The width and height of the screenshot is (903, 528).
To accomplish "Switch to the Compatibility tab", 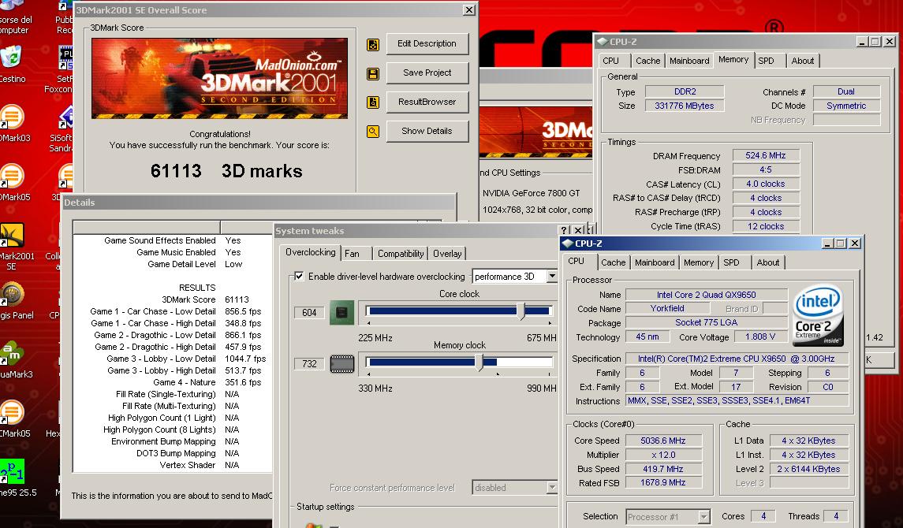I will 401,254.
